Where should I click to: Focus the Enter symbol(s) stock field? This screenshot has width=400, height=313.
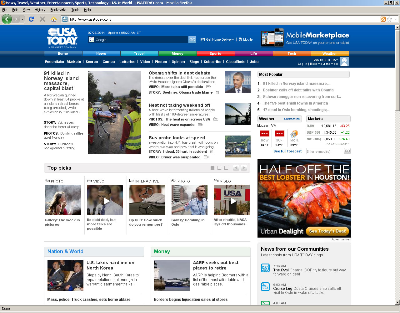tap(325, 151)
